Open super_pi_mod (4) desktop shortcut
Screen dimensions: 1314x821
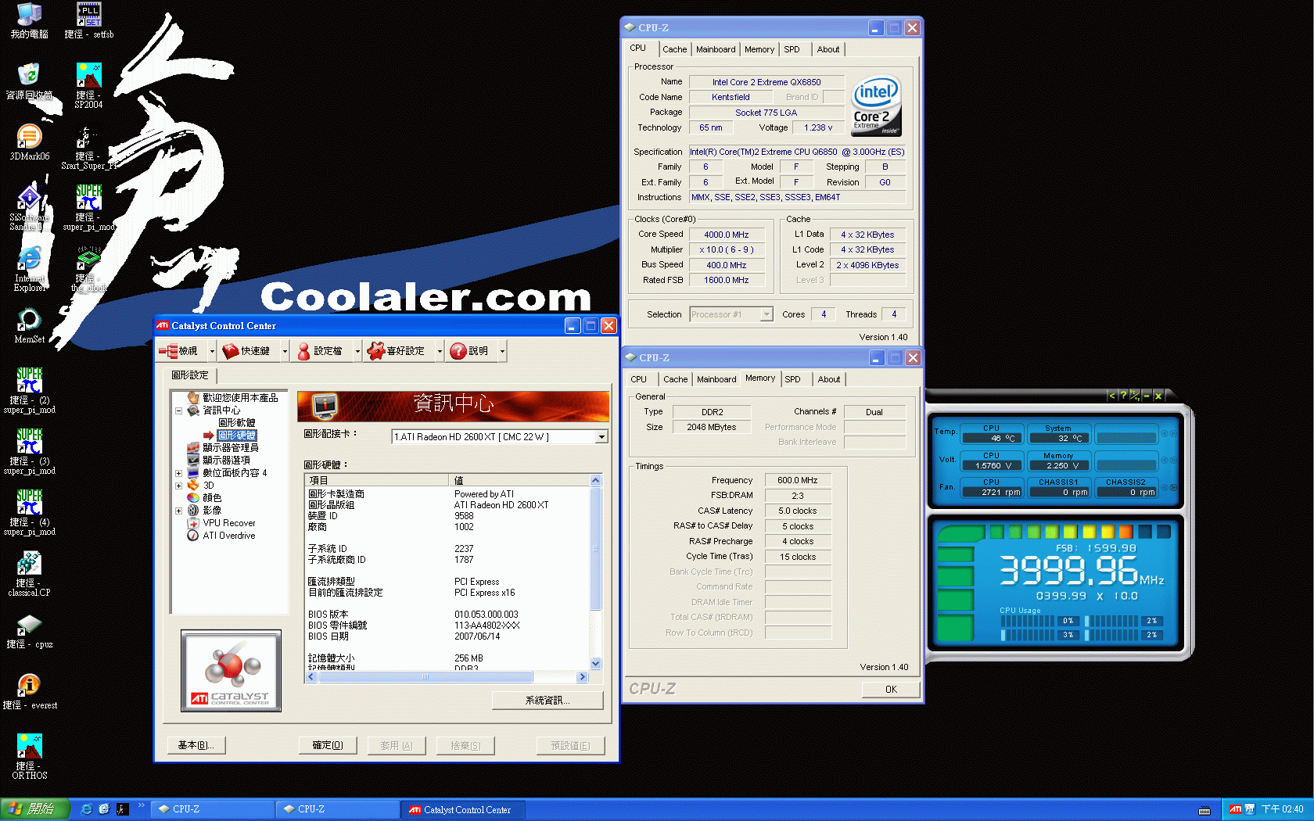coord(29,513)
